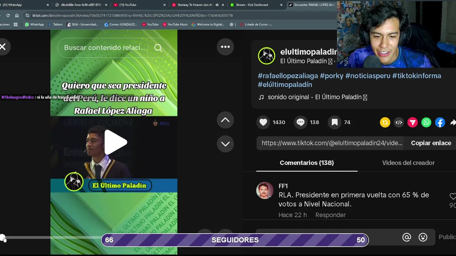
Task: Switch to 'Comentarios (138)' tab
Action: 307,163
